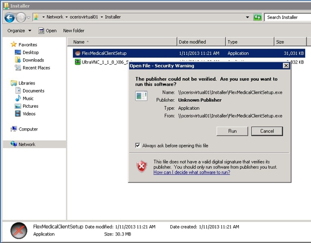Refresh the folder with green refresh icon
The width and height of the screenshot is (311, 243).
258,17
